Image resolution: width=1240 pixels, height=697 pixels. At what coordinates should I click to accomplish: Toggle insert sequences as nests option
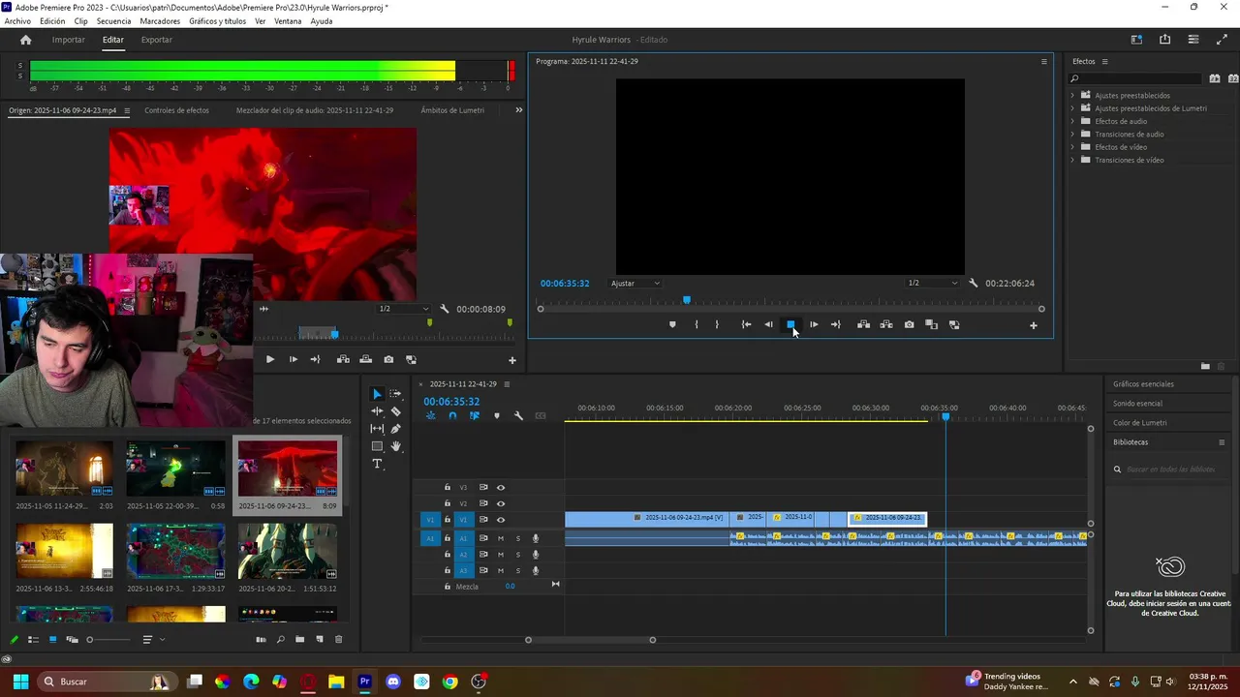430,416
